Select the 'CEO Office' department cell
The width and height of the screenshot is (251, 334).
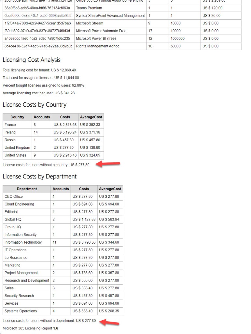point(27,197)
